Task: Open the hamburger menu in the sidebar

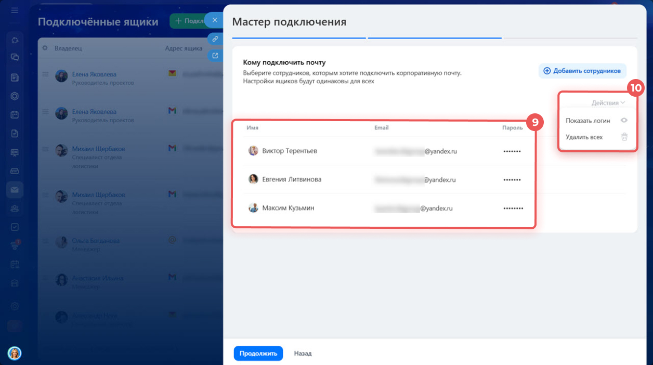Action: click(15, 10)
